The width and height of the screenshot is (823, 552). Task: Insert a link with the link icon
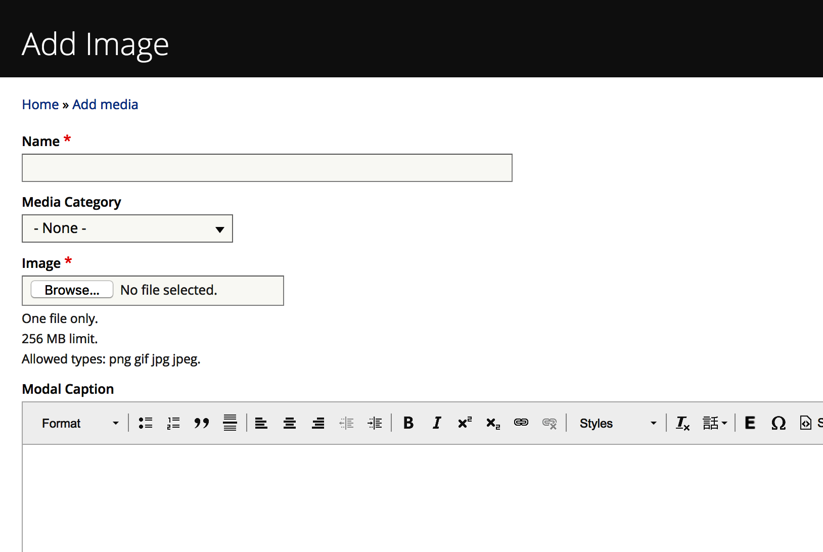[521, 423]
